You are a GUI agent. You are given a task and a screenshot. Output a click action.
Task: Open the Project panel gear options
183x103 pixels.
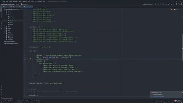[19, 7]
